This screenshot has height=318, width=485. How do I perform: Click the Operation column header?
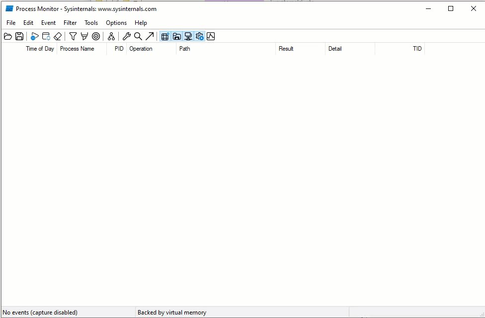pos(151,49)
